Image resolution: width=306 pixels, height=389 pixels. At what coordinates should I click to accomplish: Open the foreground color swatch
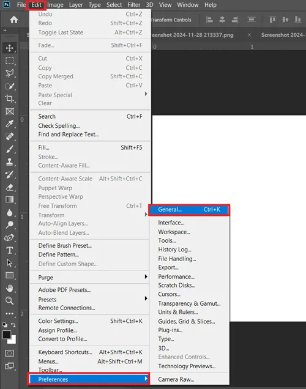tap(7, 335)
